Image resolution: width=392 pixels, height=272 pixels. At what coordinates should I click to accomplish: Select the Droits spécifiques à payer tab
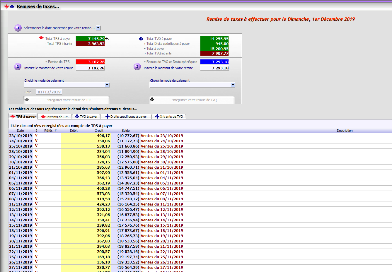[x=126, y=117]
